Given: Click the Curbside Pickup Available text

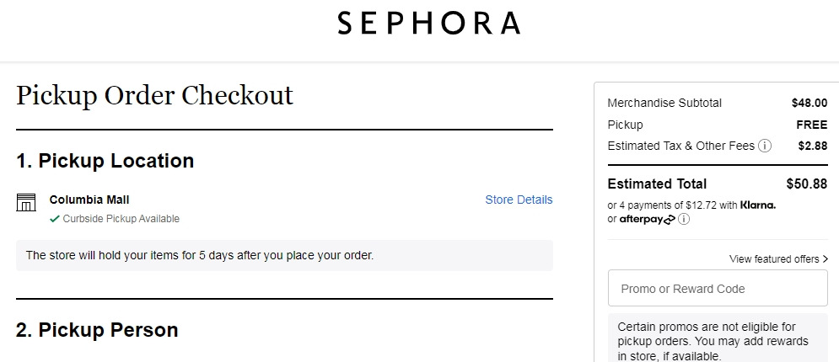Looking at the screenshot, I should coord(121,219).
